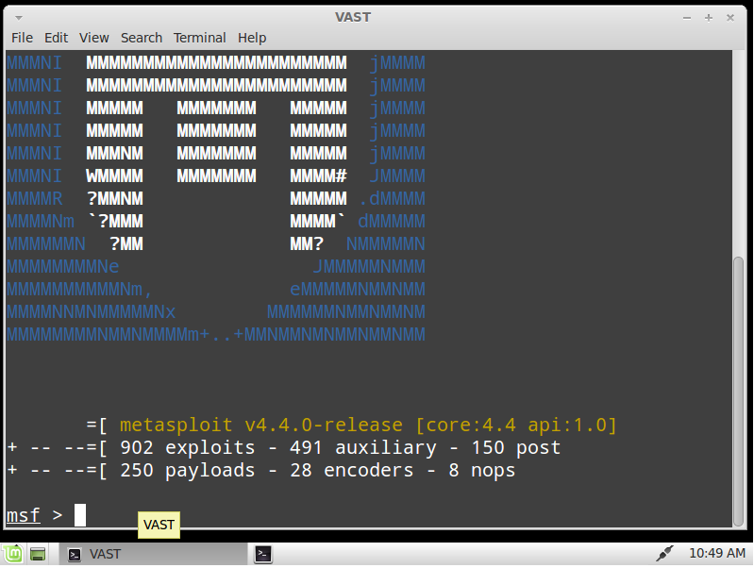Click at the msf command prompt cursor
Image resolution: width=754 pixels, height=568 pixels.
click(x=80, y=515)
